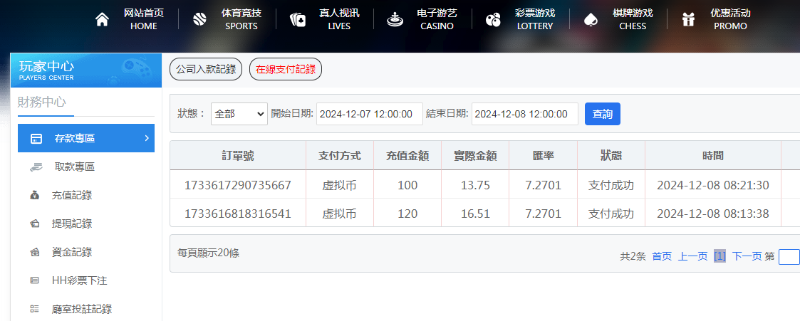Open the 狀態 status dropdown
Image resolution: width=800 pixels, height=321 pixels.
239,114
